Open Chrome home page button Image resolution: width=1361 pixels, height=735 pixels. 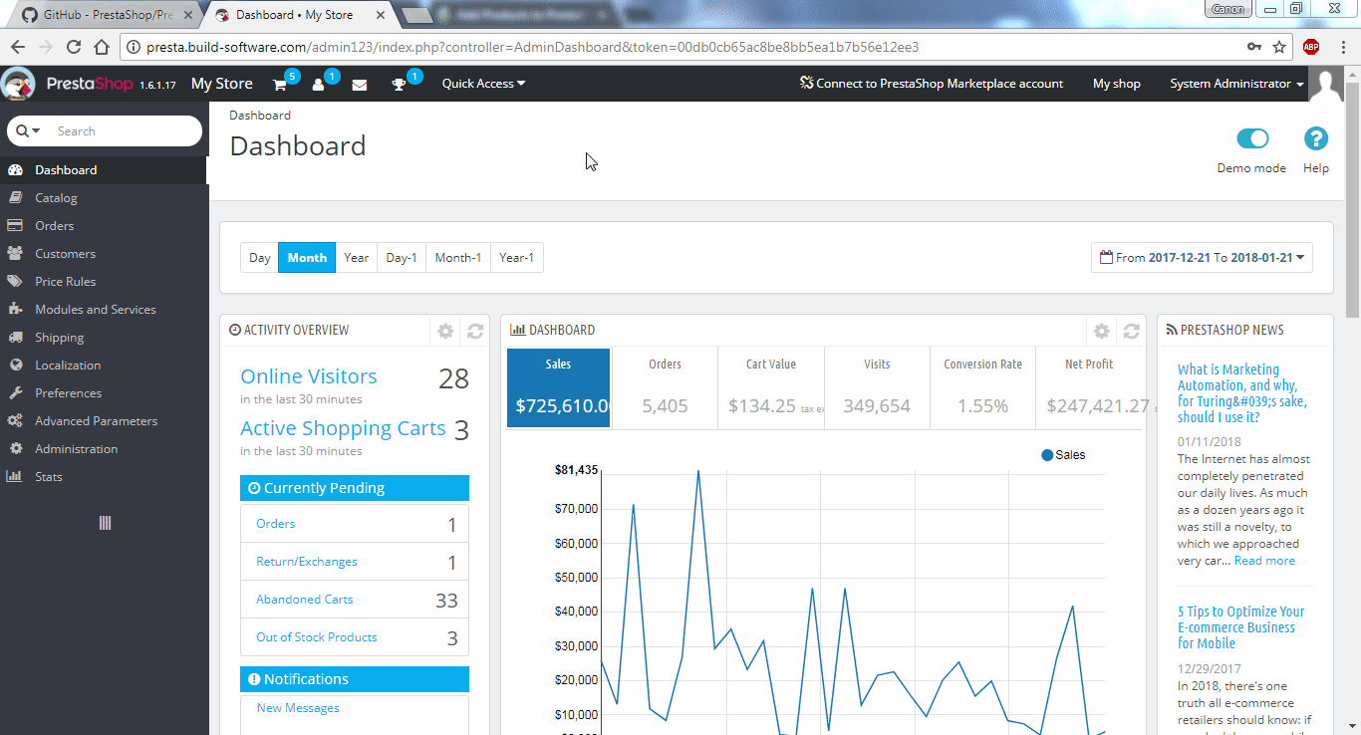point(101,47)
